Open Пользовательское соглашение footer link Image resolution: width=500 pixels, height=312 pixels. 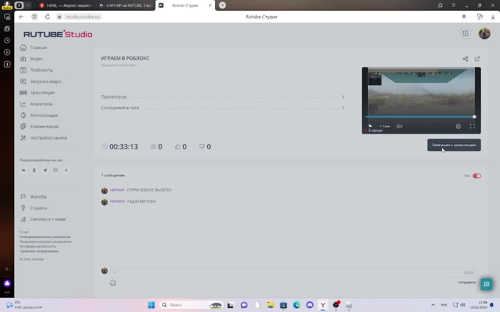coord(46,242)
